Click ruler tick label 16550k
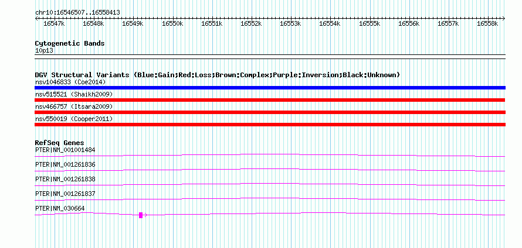This screenshot has width=522, height=248. point(172,23)
